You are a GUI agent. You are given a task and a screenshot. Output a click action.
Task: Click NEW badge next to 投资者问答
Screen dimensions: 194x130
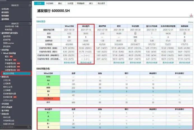[x=15, y=97]
